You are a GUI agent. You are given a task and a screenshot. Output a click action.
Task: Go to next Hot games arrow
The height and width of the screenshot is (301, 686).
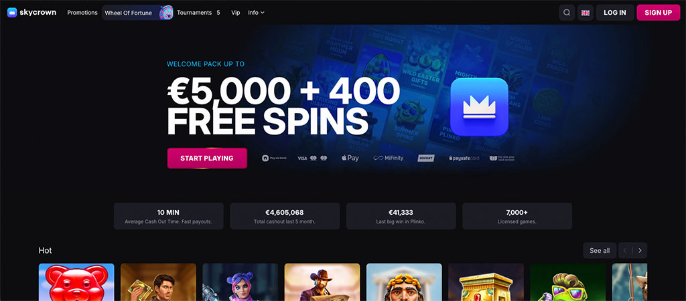[x=640, y=250]
